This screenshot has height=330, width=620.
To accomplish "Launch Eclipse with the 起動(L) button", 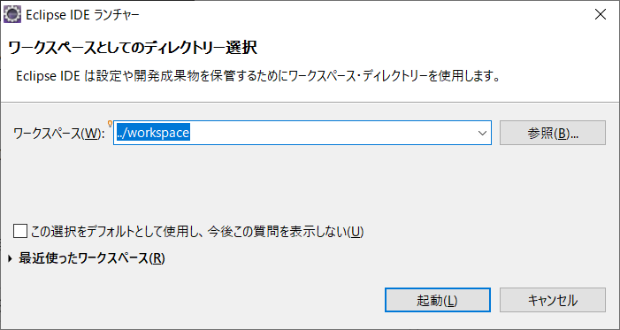I will (x=437, y=300).
